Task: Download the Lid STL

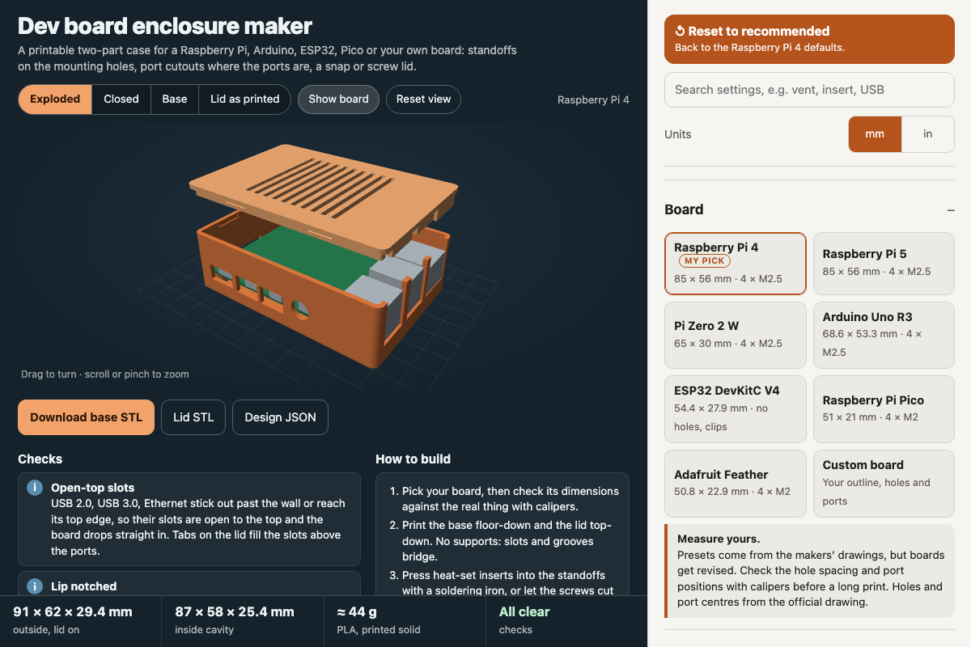Action: pyautogui.click(x=193, y=417)
